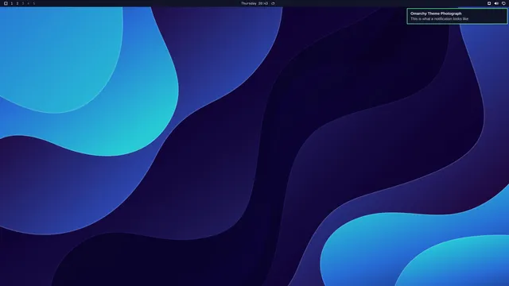Click the Thursday clock in the top bar

(254, 3)
